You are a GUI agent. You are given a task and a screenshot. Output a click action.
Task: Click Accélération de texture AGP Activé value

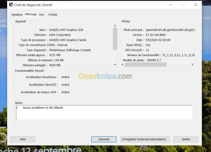[x=65, y=92]
